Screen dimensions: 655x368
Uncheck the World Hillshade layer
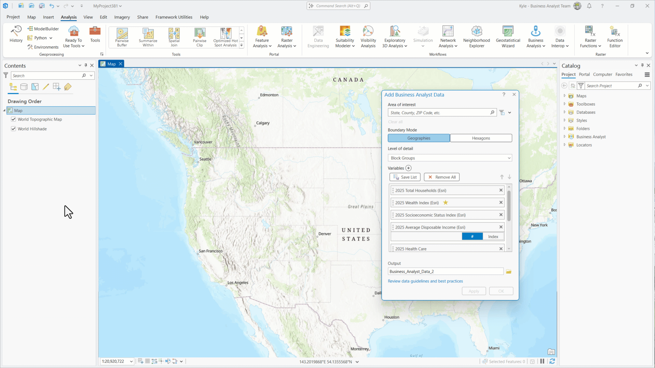click(13, 128)
